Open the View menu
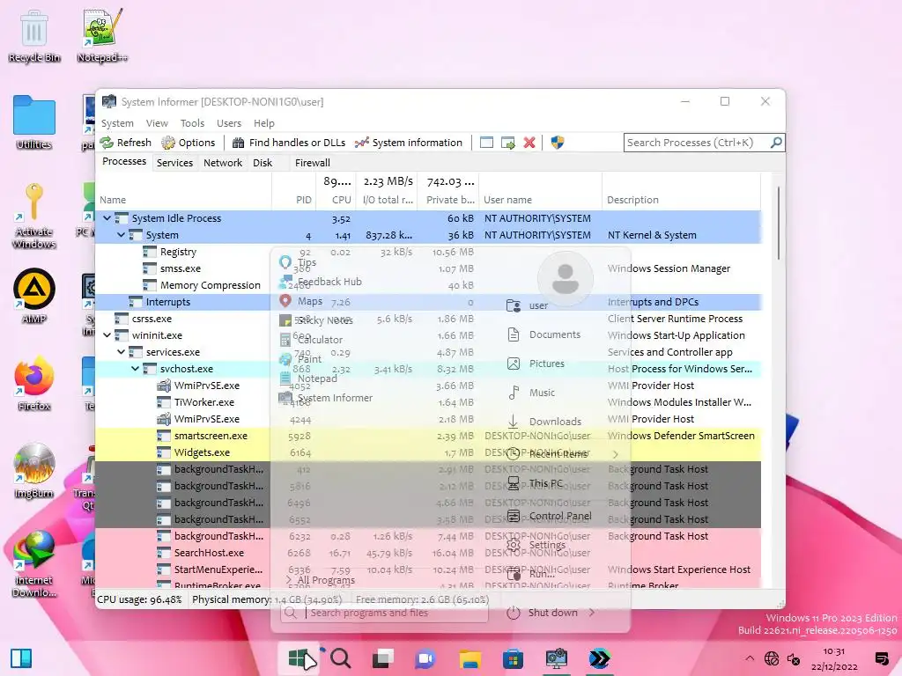 point(157,123)
